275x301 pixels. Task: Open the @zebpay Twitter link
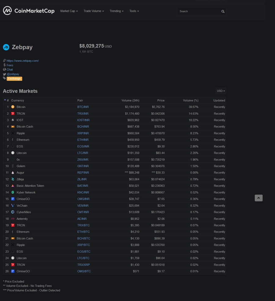[x=13, y=74]
